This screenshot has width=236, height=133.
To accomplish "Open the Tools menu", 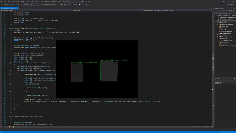I will [x=42, y=2].
